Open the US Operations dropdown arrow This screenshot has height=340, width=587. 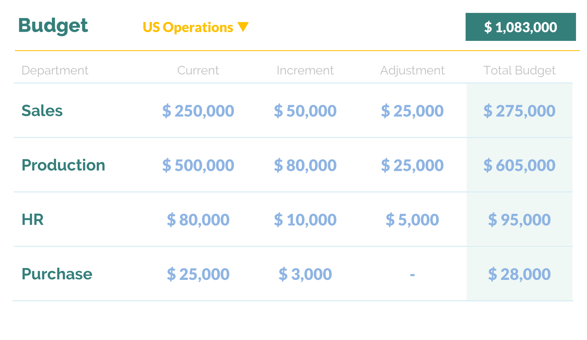243,27
